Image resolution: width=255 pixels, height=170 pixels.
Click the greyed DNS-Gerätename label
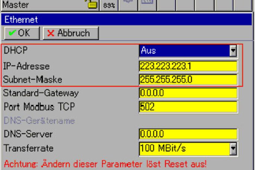coord(39,121)
